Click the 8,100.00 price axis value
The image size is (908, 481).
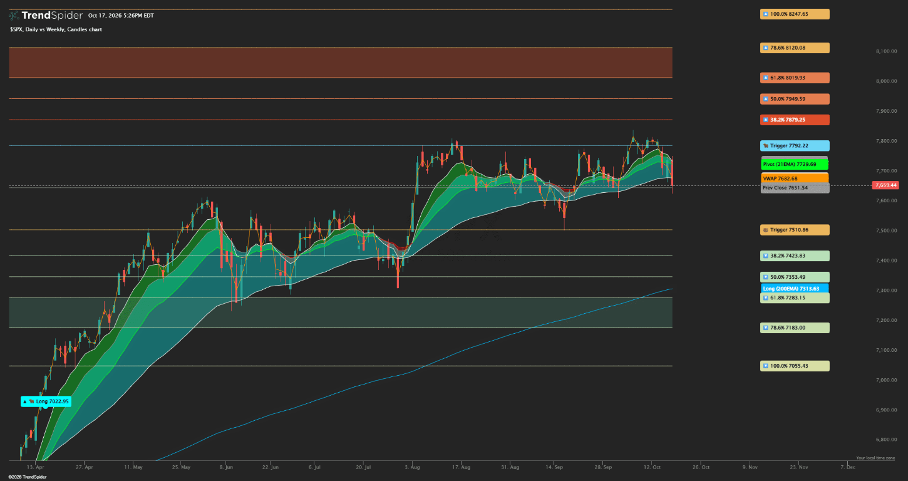pos(885,51)
